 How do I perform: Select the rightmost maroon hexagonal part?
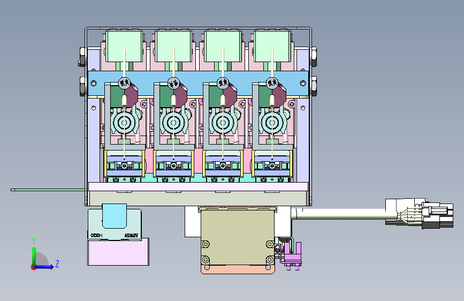coord(279,95)
